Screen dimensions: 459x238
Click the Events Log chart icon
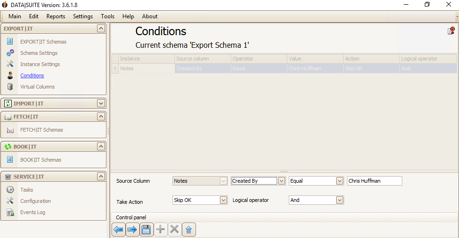coord(10,212)
